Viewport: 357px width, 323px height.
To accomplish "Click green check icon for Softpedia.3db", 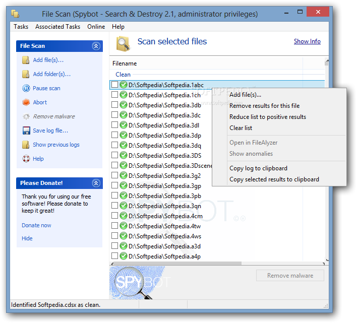I will [x=124, y=105].
